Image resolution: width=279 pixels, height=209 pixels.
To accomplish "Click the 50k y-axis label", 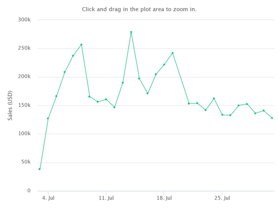I will click(x=26, y=162).
